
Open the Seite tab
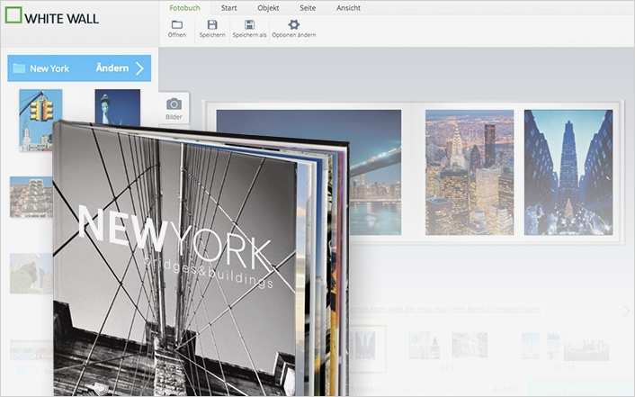(308, 8)
